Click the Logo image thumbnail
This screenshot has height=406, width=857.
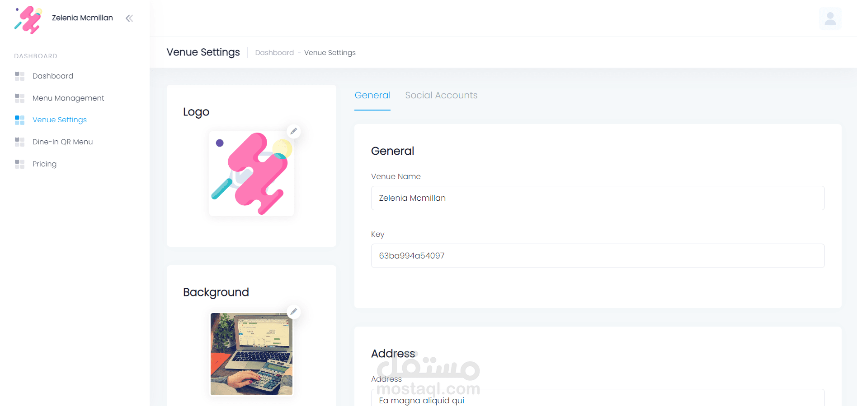[x=251, y=174]
